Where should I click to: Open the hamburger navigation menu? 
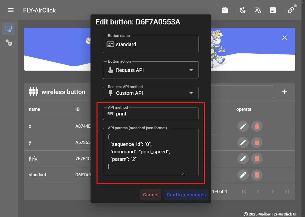[10, 10]
